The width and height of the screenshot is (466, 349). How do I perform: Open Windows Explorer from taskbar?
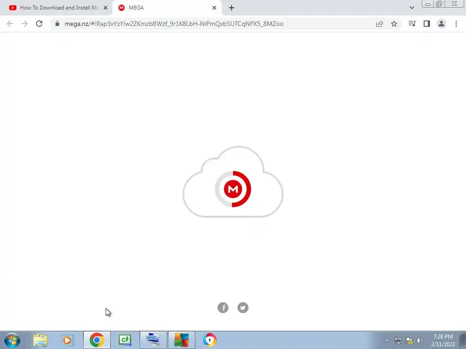click(41, 340)
